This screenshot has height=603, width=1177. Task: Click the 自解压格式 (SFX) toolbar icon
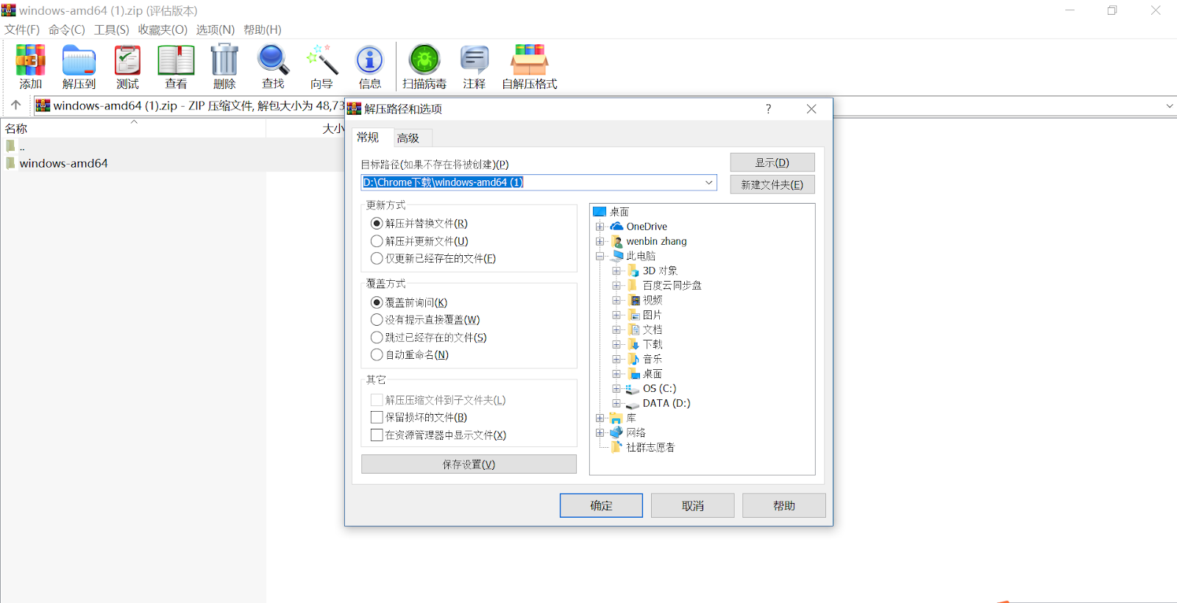click(530, 60)
